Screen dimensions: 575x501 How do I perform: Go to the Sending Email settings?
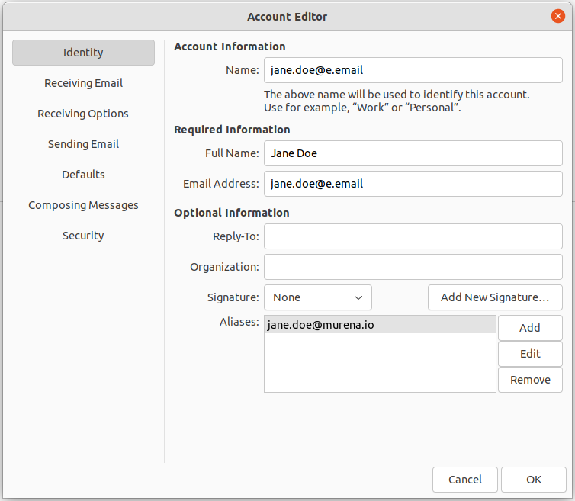[x=83, y=144]
